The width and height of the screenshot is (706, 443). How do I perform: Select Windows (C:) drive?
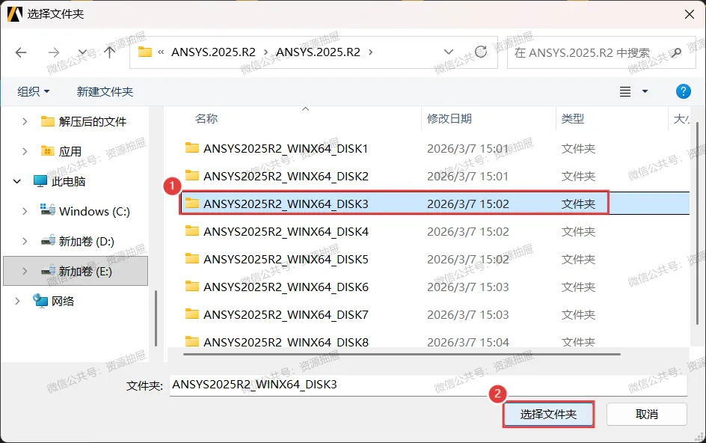pyautogui.click(x=85, y=211)
